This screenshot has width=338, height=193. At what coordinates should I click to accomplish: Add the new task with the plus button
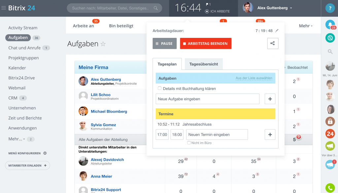tap(270, 99)
